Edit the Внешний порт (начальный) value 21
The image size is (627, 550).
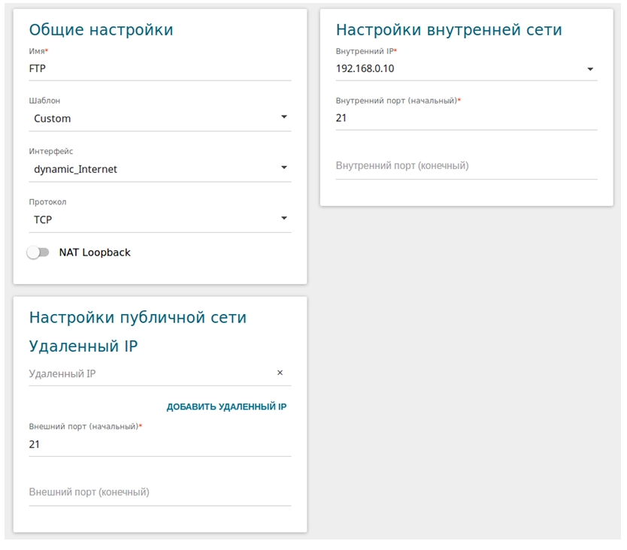[x=159, y=445]
